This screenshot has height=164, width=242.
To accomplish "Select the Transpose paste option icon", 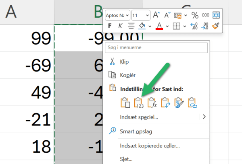I will pyautogui.click(x=165, y=103).
